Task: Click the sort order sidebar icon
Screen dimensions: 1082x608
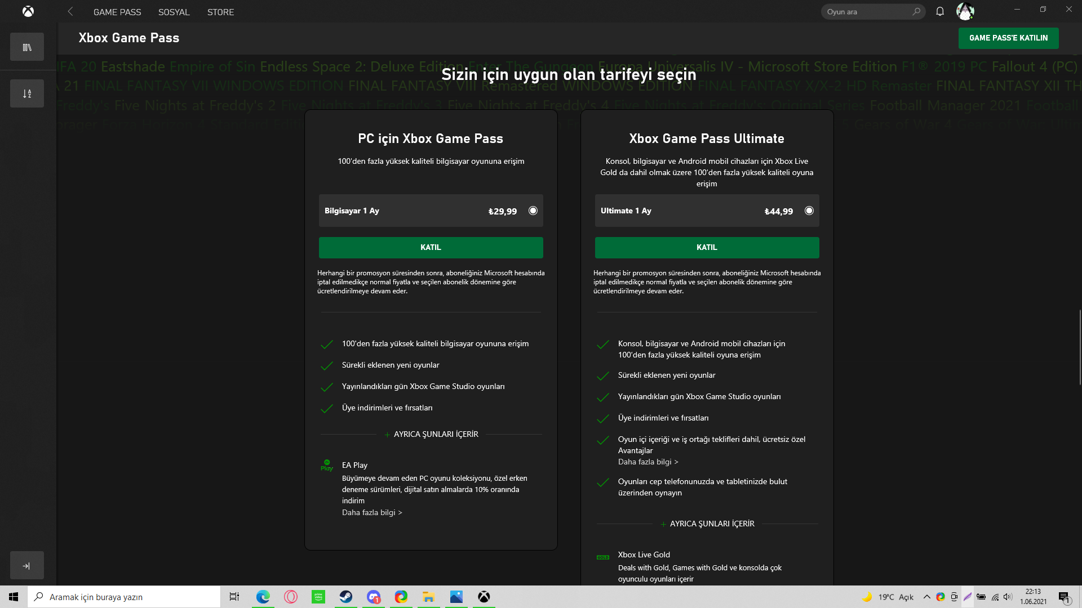Action: 27,93
